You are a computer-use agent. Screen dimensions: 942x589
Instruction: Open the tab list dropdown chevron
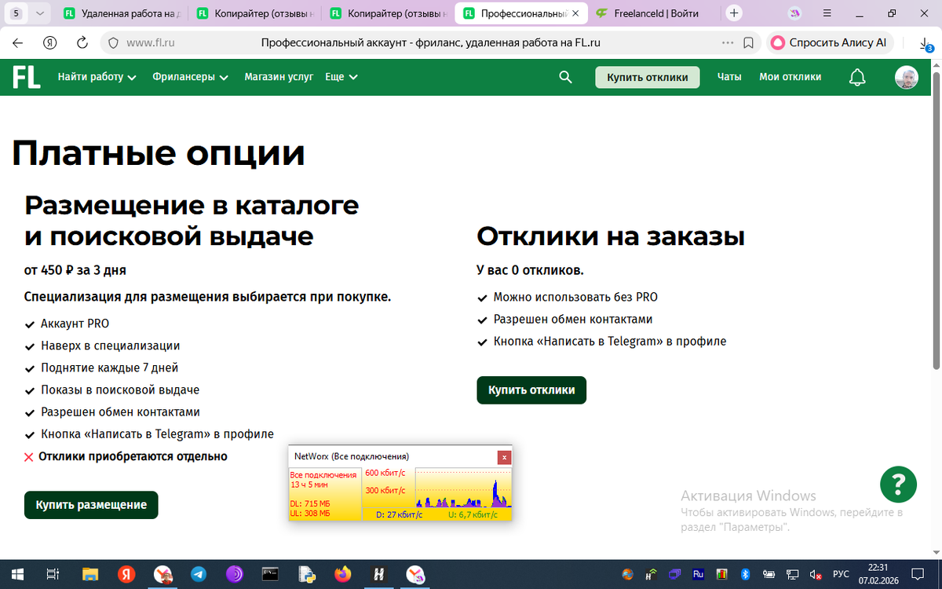41,13
